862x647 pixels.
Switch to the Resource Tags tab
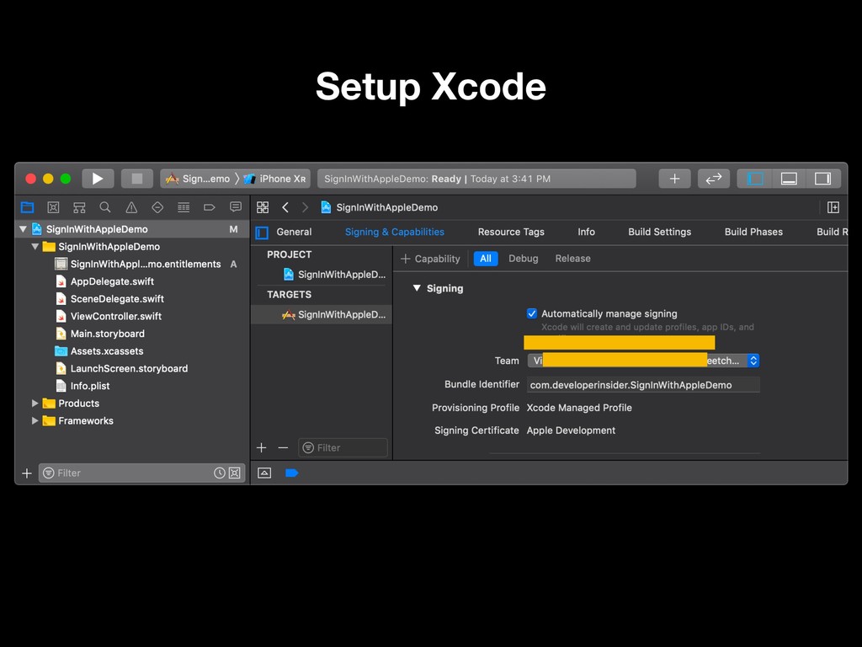tap(511, 233)
